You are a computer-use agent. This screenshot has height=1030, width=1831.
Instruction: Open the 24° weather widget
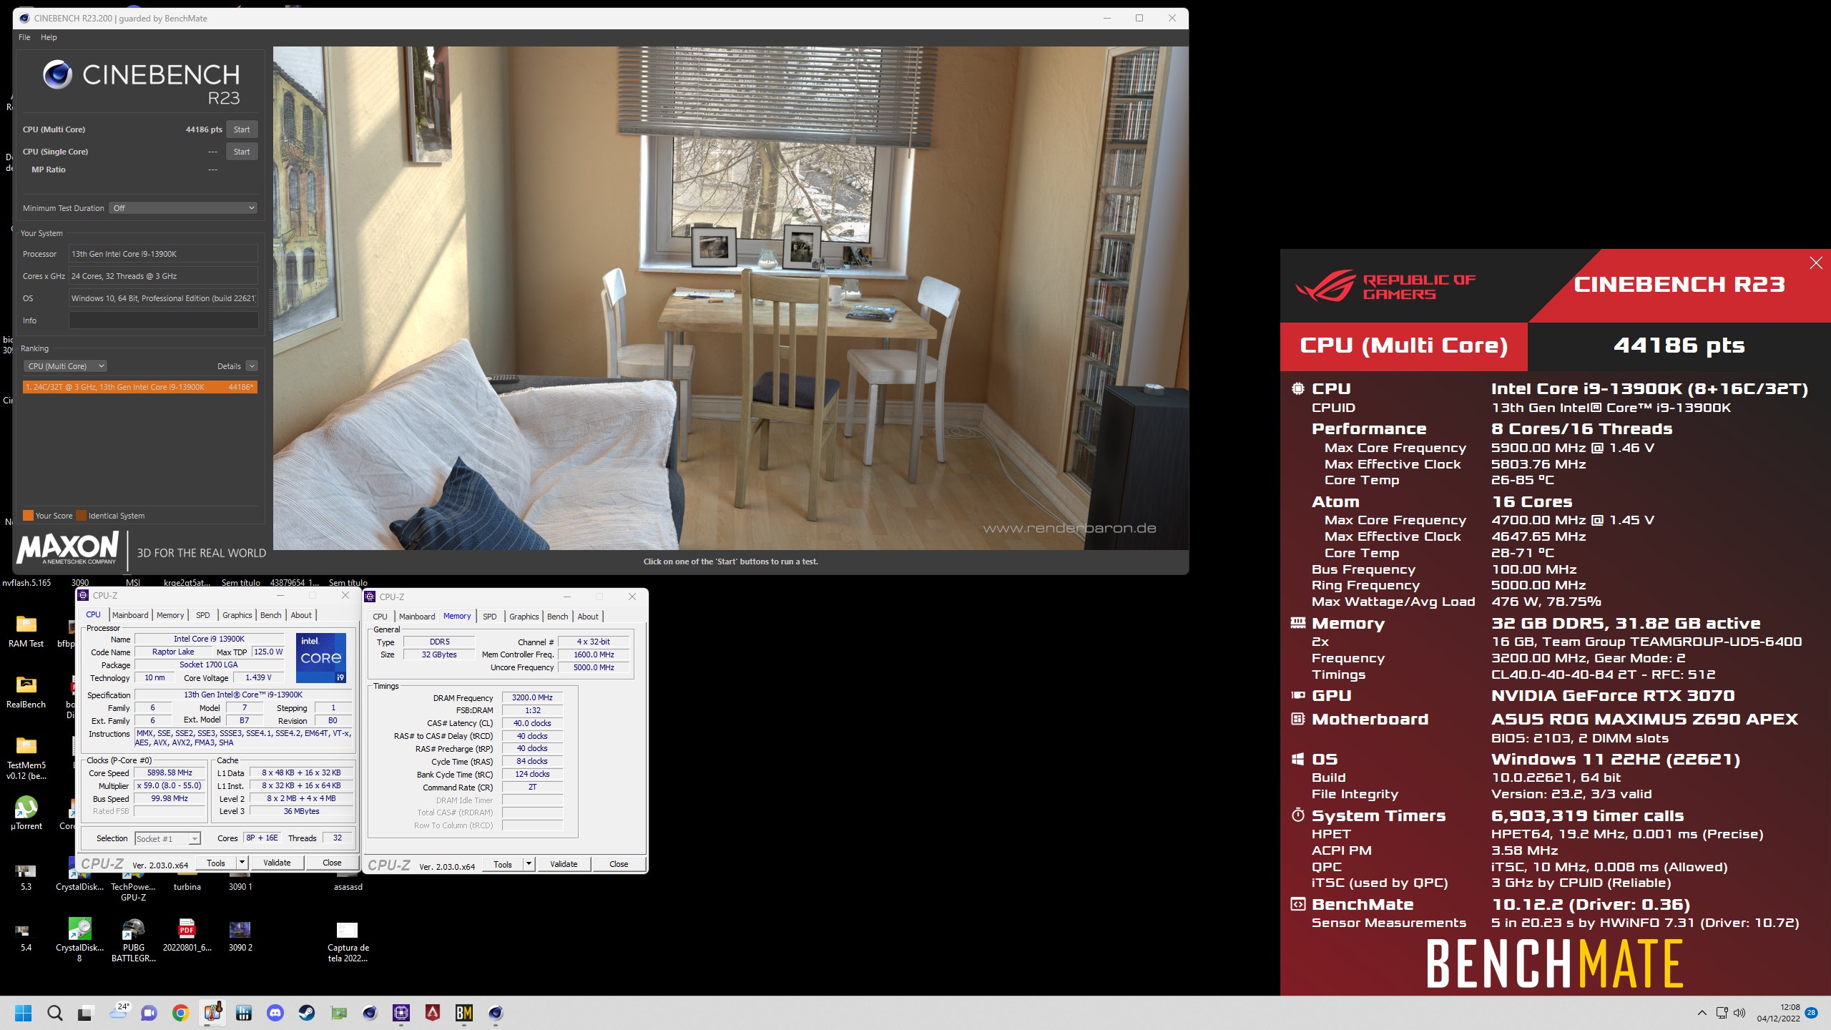tap(118, 1011)
